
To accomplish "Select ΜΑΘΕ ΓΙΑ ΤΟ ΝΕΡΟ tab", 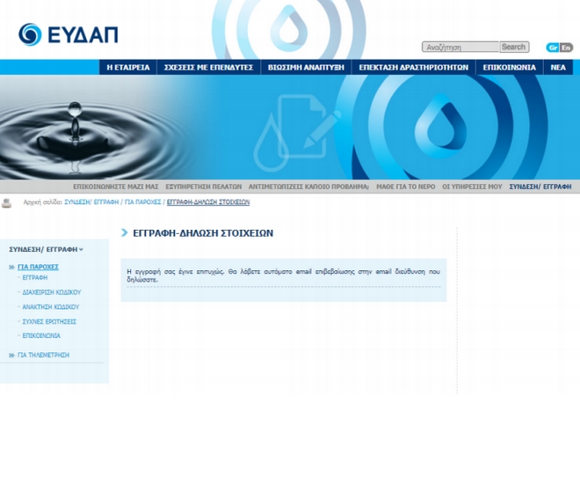I will tap(405, 187).
